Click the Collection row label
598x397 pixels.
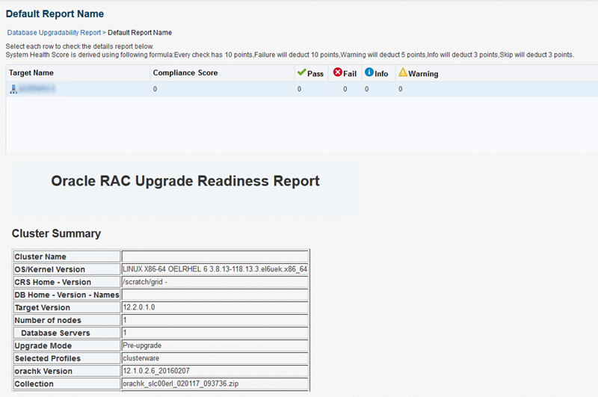tap(67, 384)
